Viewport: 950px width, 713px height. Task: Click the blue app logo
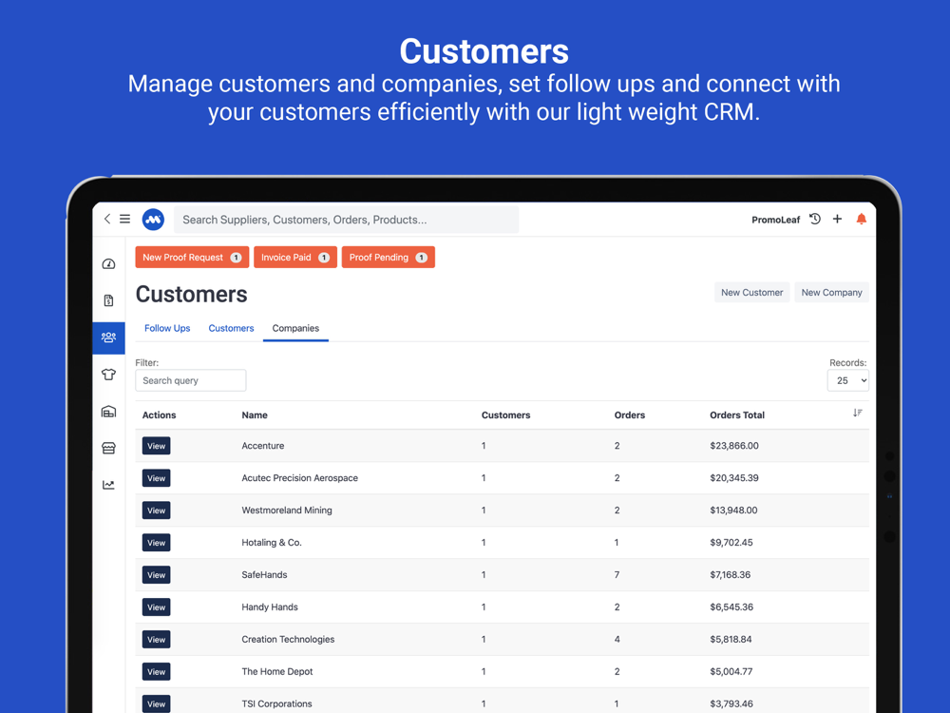click(153, 220)
